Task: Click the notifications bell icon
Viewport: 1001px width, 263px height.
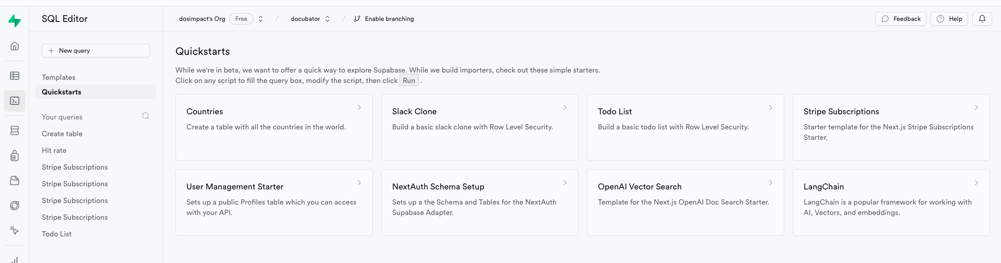Action: click(982, 19)
